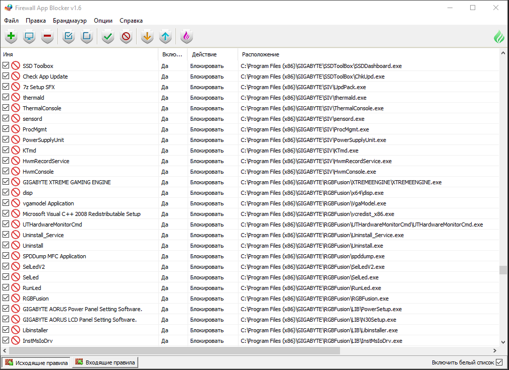
Task: Click the block icon beside SelLedV2
Action: pos(16,267)
